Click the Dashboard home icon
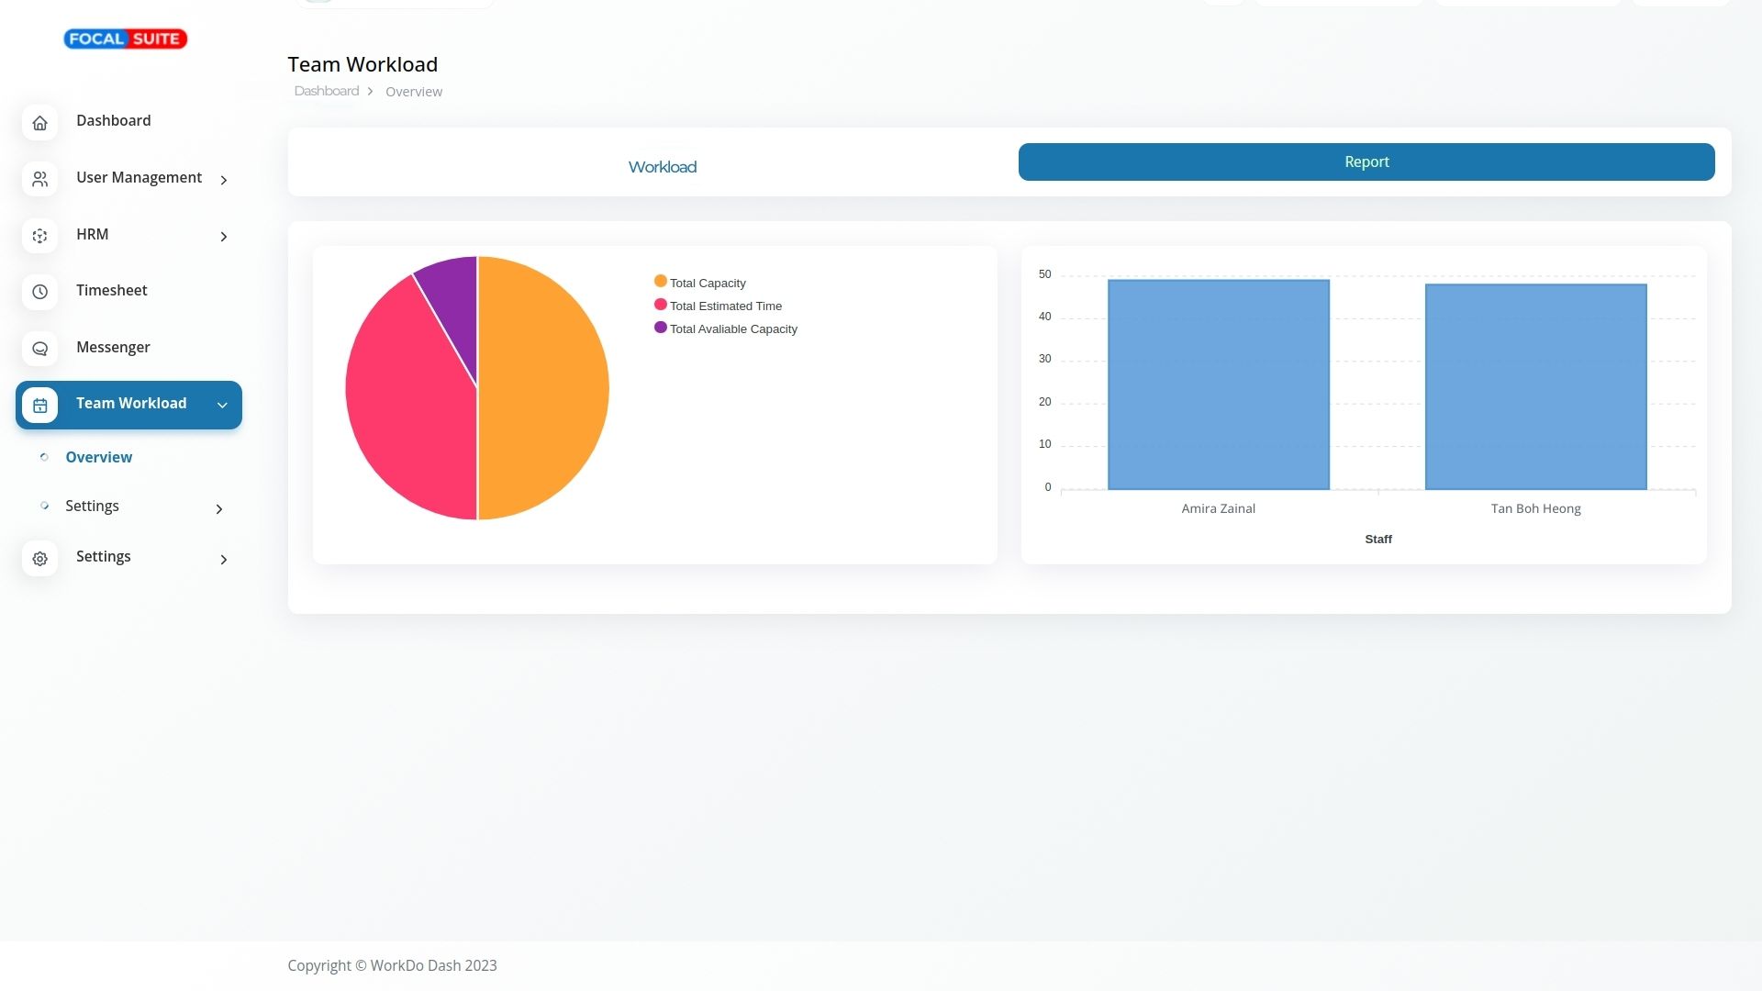This screenshot has width=1762, height=991. (39, 123)
